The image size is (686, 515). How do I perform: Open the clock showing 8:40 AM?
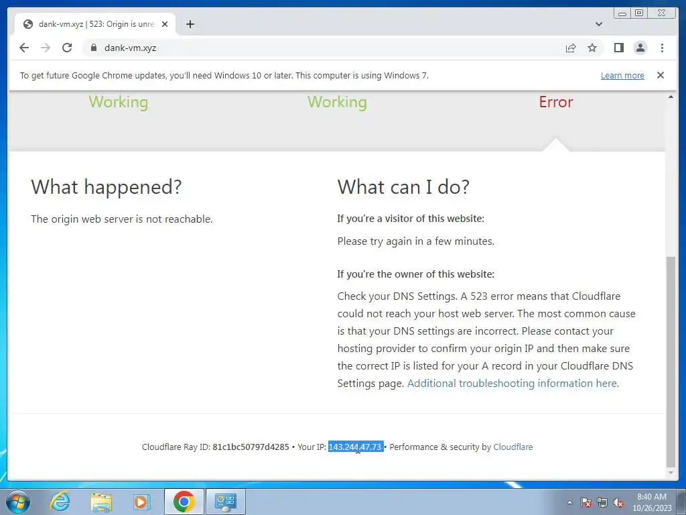coord(652,502)
